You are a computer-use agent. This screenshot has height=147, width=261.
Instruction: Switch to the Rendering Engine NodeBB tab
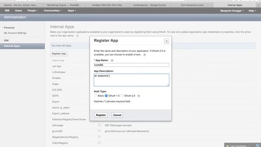coord(64,5)
